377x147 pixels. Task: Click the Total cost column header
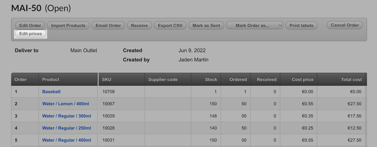point(351,79)
